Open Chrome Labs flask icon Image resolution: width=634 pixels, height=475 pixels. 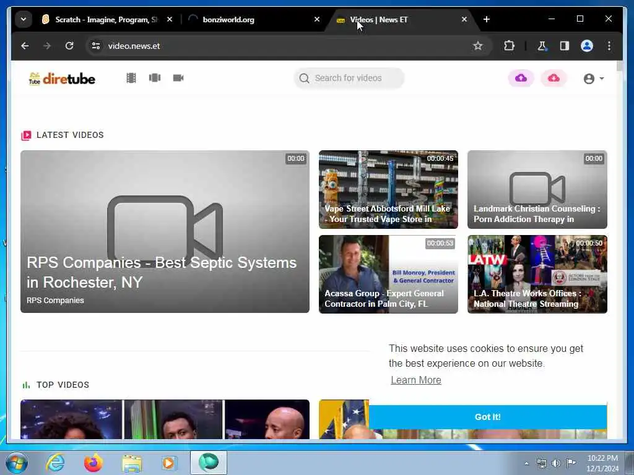click(x=542, y=46)
